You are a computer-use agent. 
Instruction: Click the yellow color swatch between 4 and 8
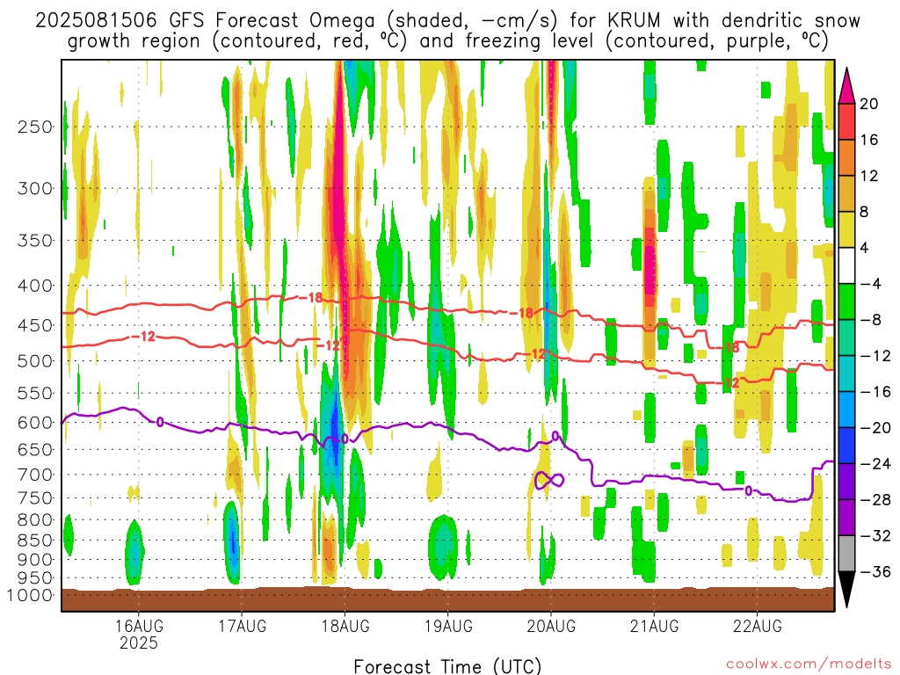846,229
